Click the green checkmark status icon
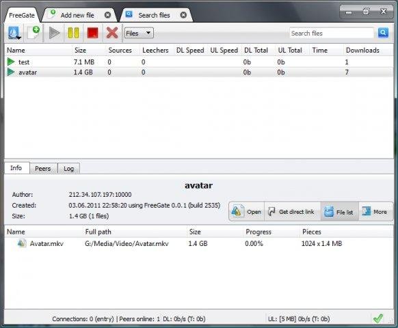Screen dimensions: 398x328 378,318
